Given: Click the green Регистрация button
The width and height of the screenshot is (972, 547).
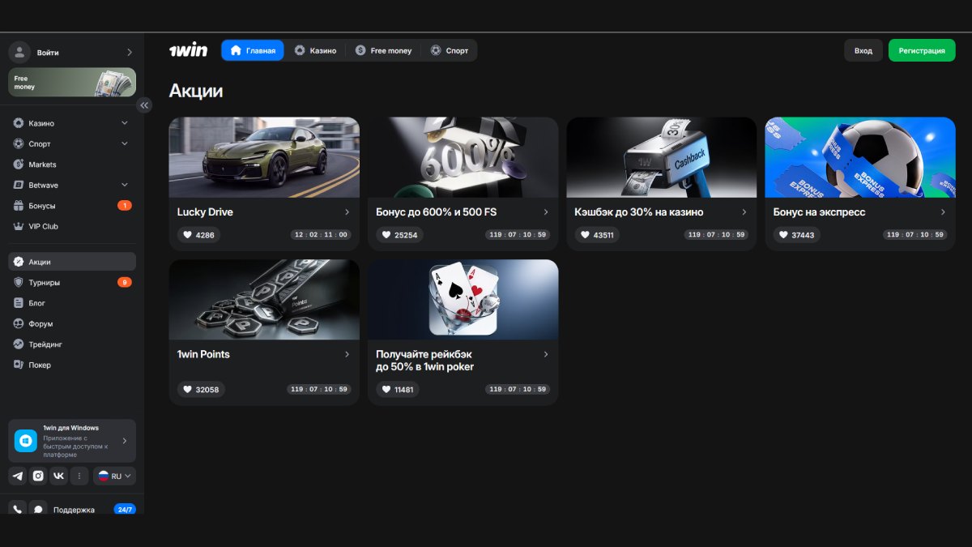Looking at the screenshot, I should tap(922, 50).
